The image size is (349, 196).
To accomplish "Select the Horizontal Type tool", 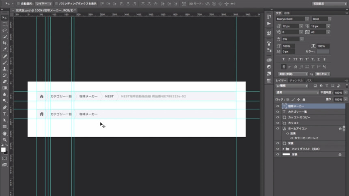I will 4,114.
